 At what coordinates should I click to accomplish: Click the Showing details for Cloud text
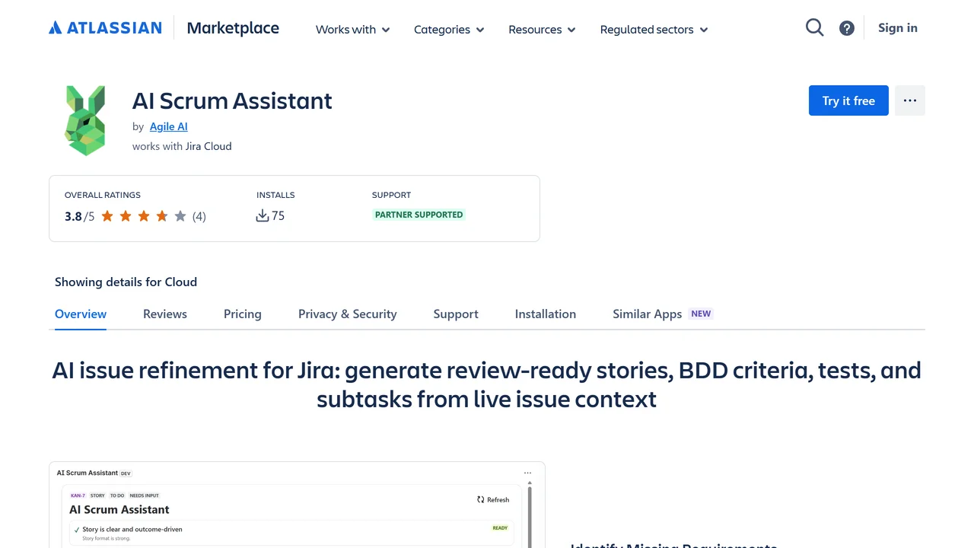(x=126, y=282)
